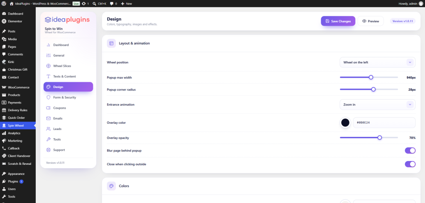Click the Leads people icon
The width and height of the screenshot is (425, 203).
(49, 129)
